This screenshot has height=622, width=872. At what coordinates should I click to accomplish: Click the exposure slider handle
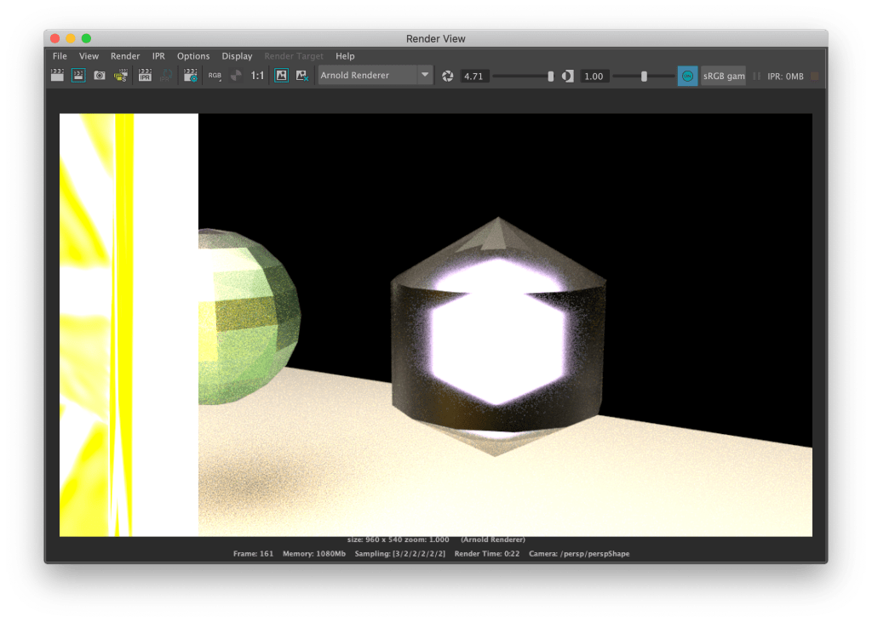pyautogui.click(x=551, y=76)
